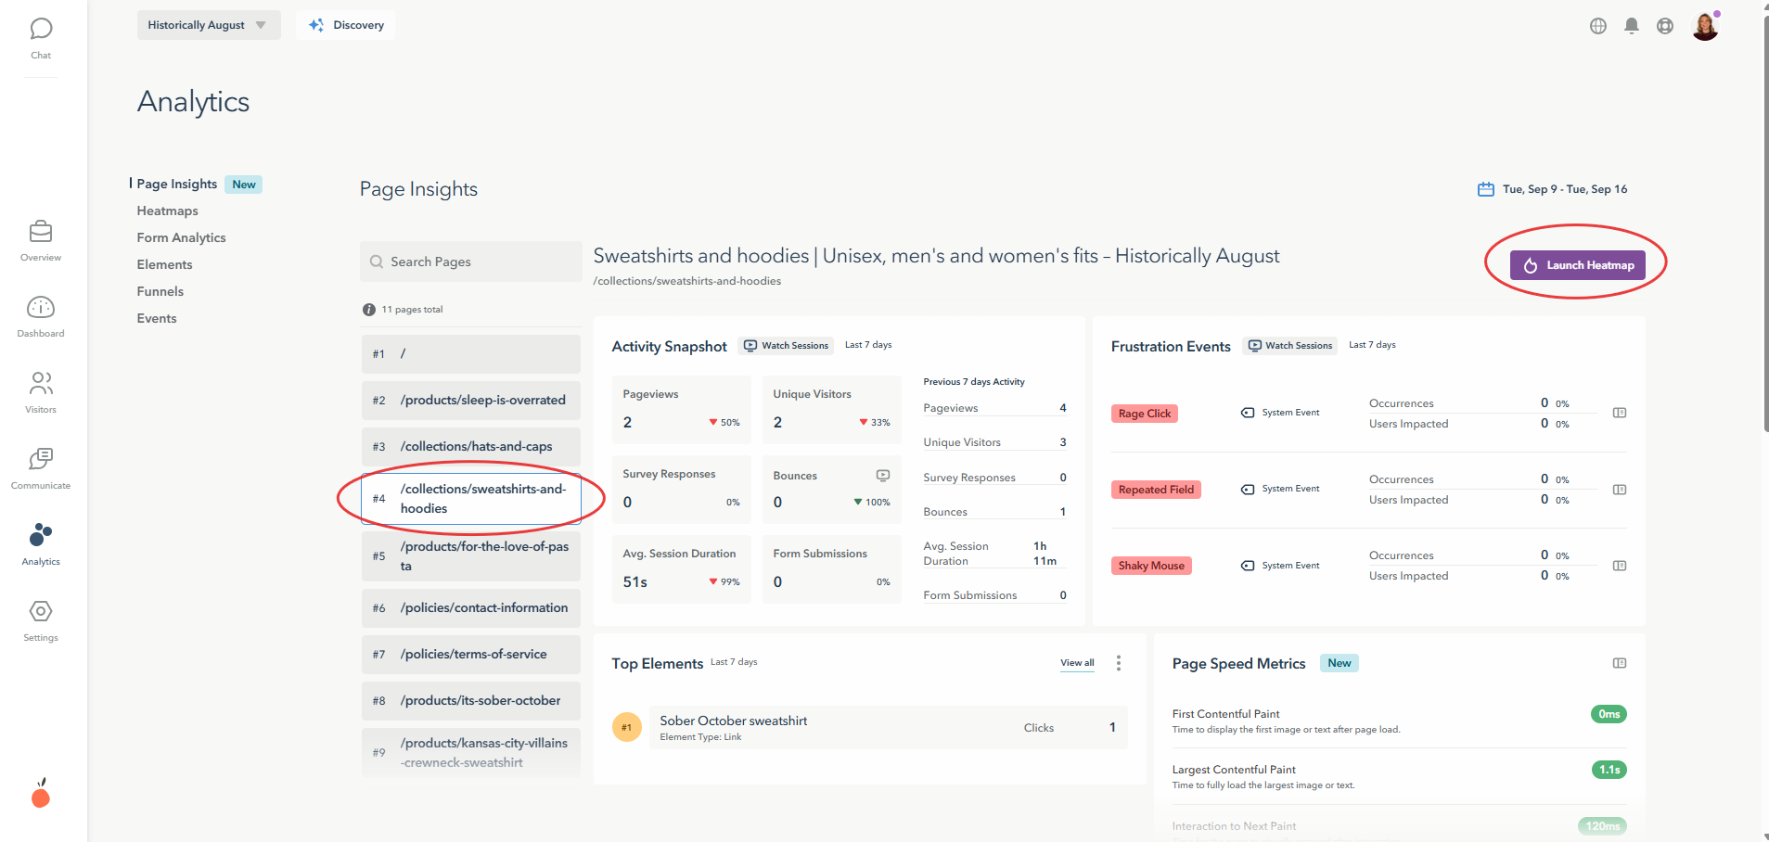Viewport: 1769px width, 842px height.
Task: Open the Historically August site dropdown
Action: tap(209, 25)
